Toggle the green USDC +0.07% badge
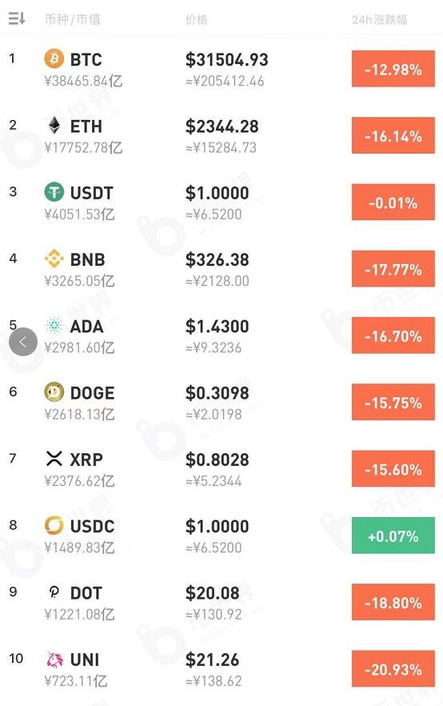 click(393, 536)
